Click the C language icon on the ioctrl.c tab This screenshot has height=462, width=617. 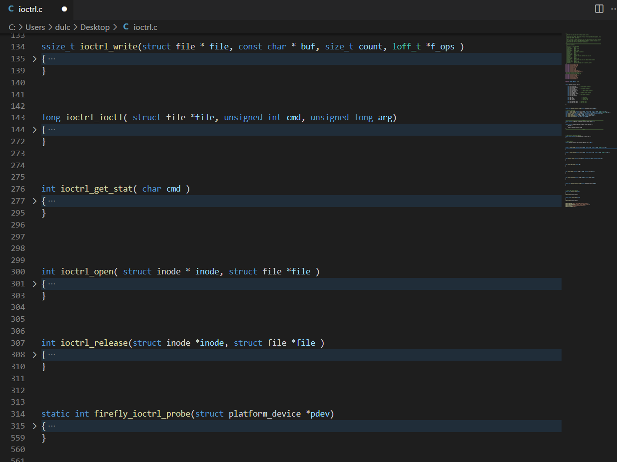[12, 8]
